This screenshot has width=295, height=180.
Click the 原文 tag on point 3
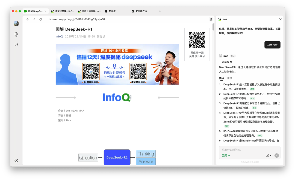pos(254,108)
